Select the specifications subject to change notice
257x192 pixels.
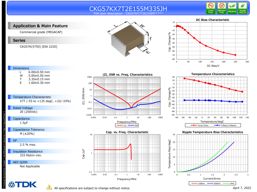[92, 188]
